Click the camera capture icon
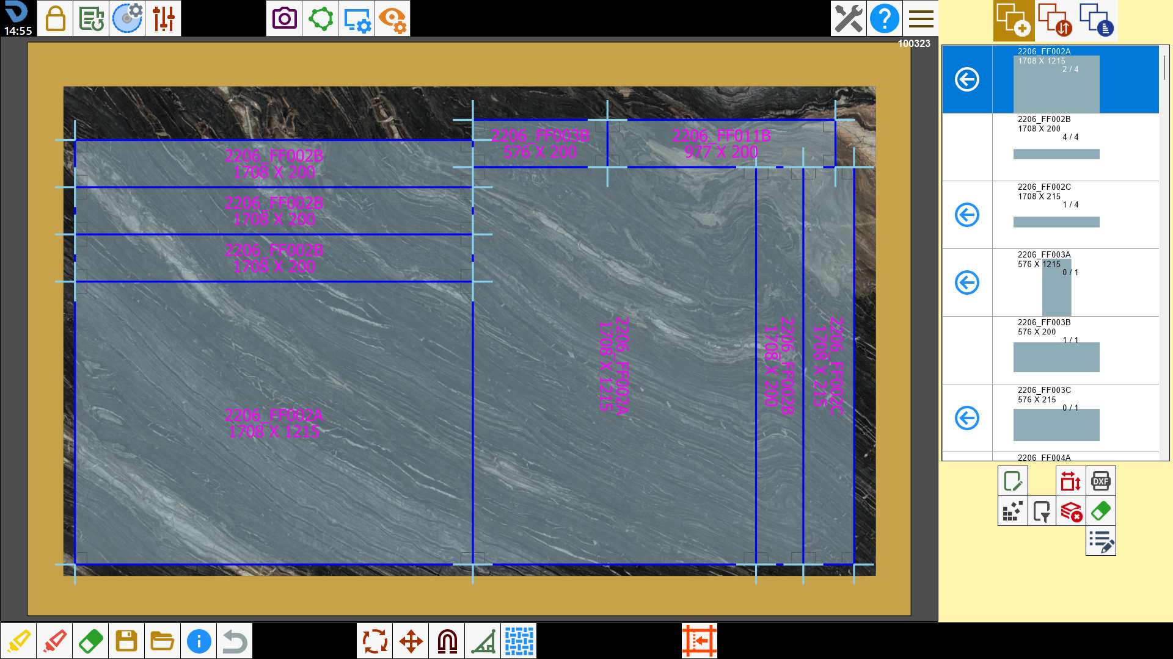The image size is (1173, 659). pyautogui.click(x=284, y=18)
